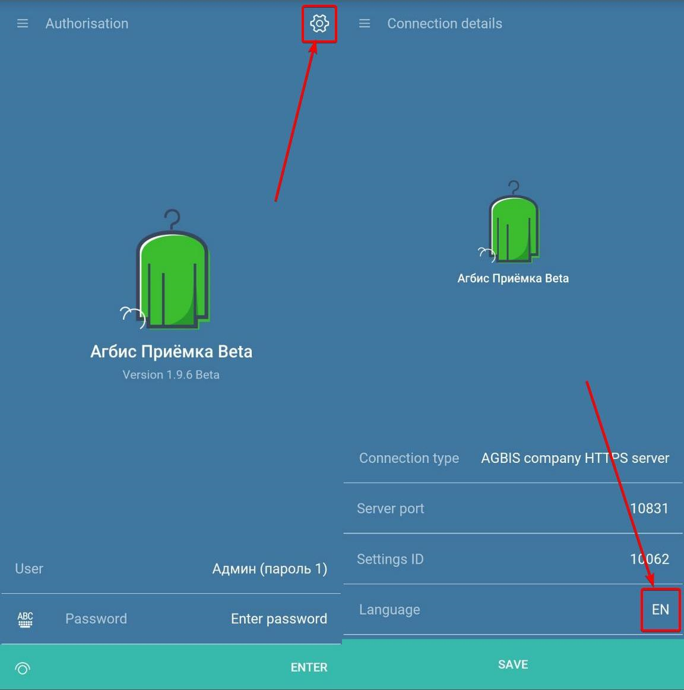Screen dimensions: 684x690
Task: Click the Server port label
Action: [390, 509]
